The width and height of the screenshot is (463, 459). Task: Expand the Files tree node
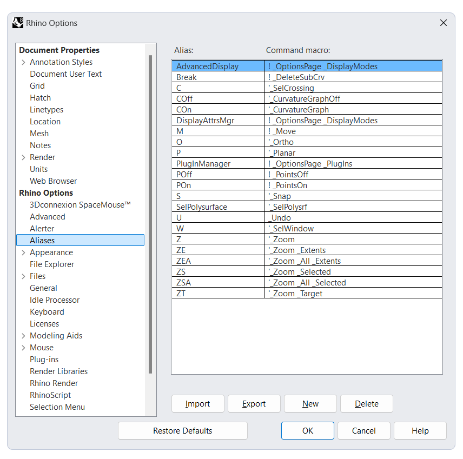point(23,276)
